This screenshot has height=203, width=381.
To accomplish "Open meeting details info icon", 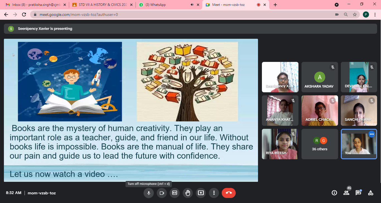I will (334, 193).
